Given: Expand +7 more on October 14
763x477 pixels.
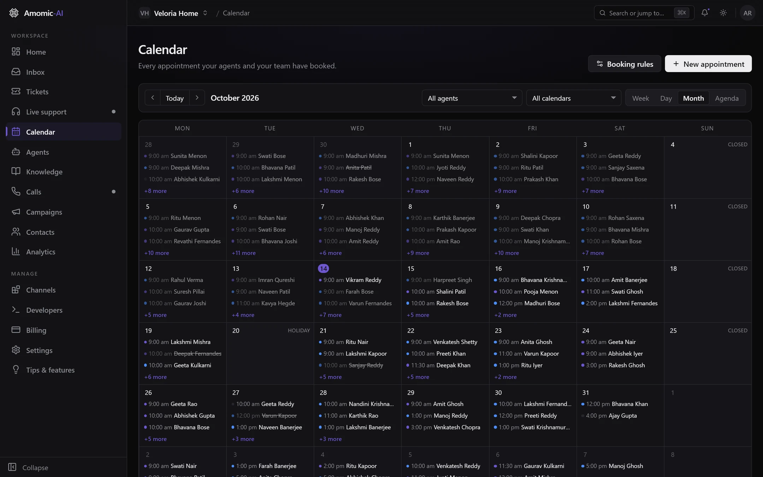Looking at the screenshot, I should (x=330, y=315).
